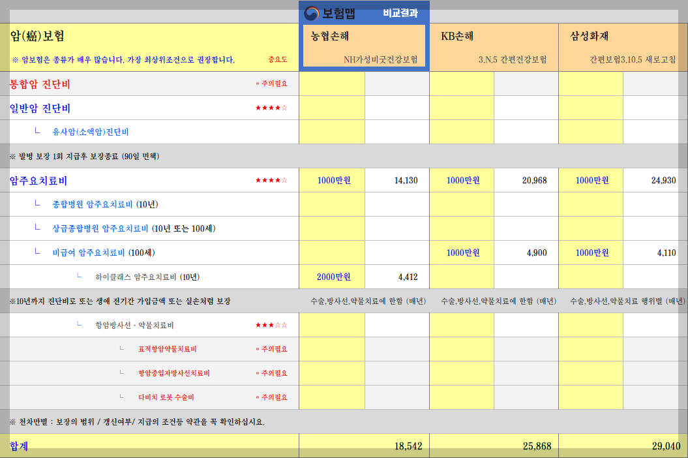Select the 29,040 total cell
The width and height of the screenshot is (688, 458).
623,446
